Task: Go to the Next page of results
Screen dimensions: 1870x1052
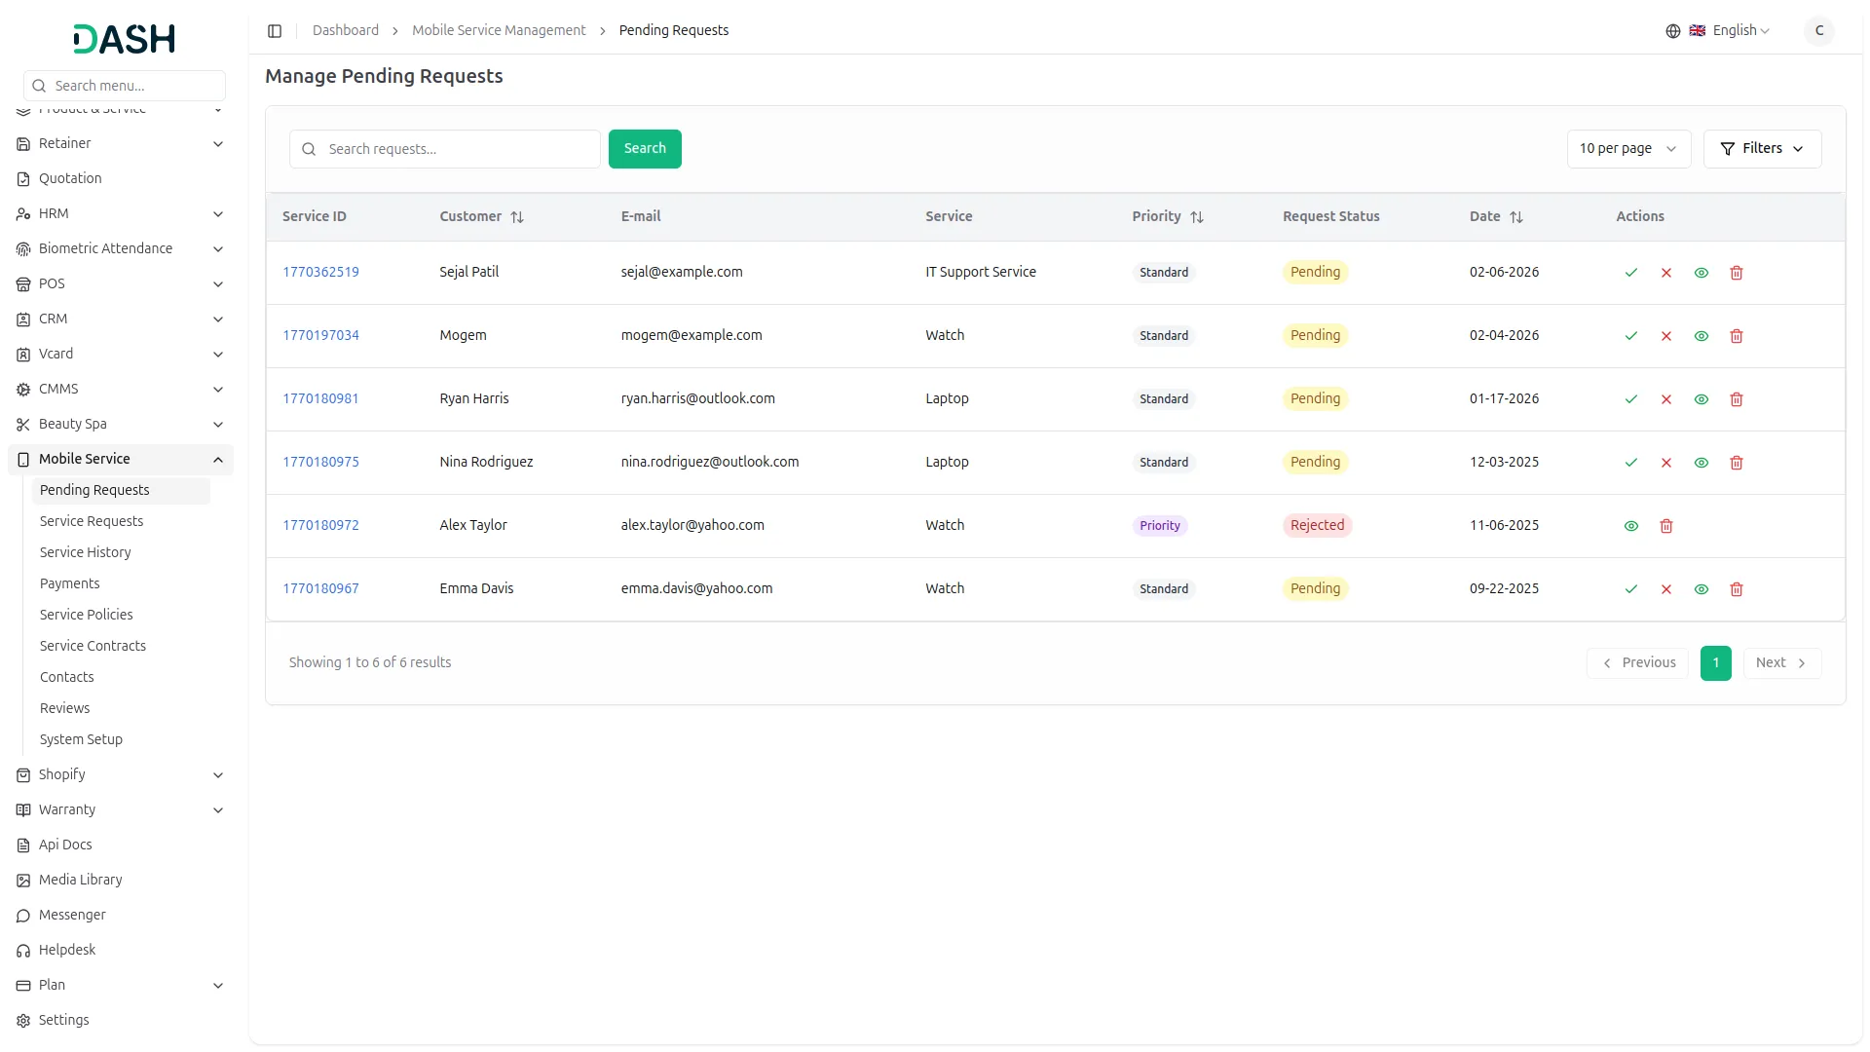Action: pyautogui.click(x=1781, y=662)
